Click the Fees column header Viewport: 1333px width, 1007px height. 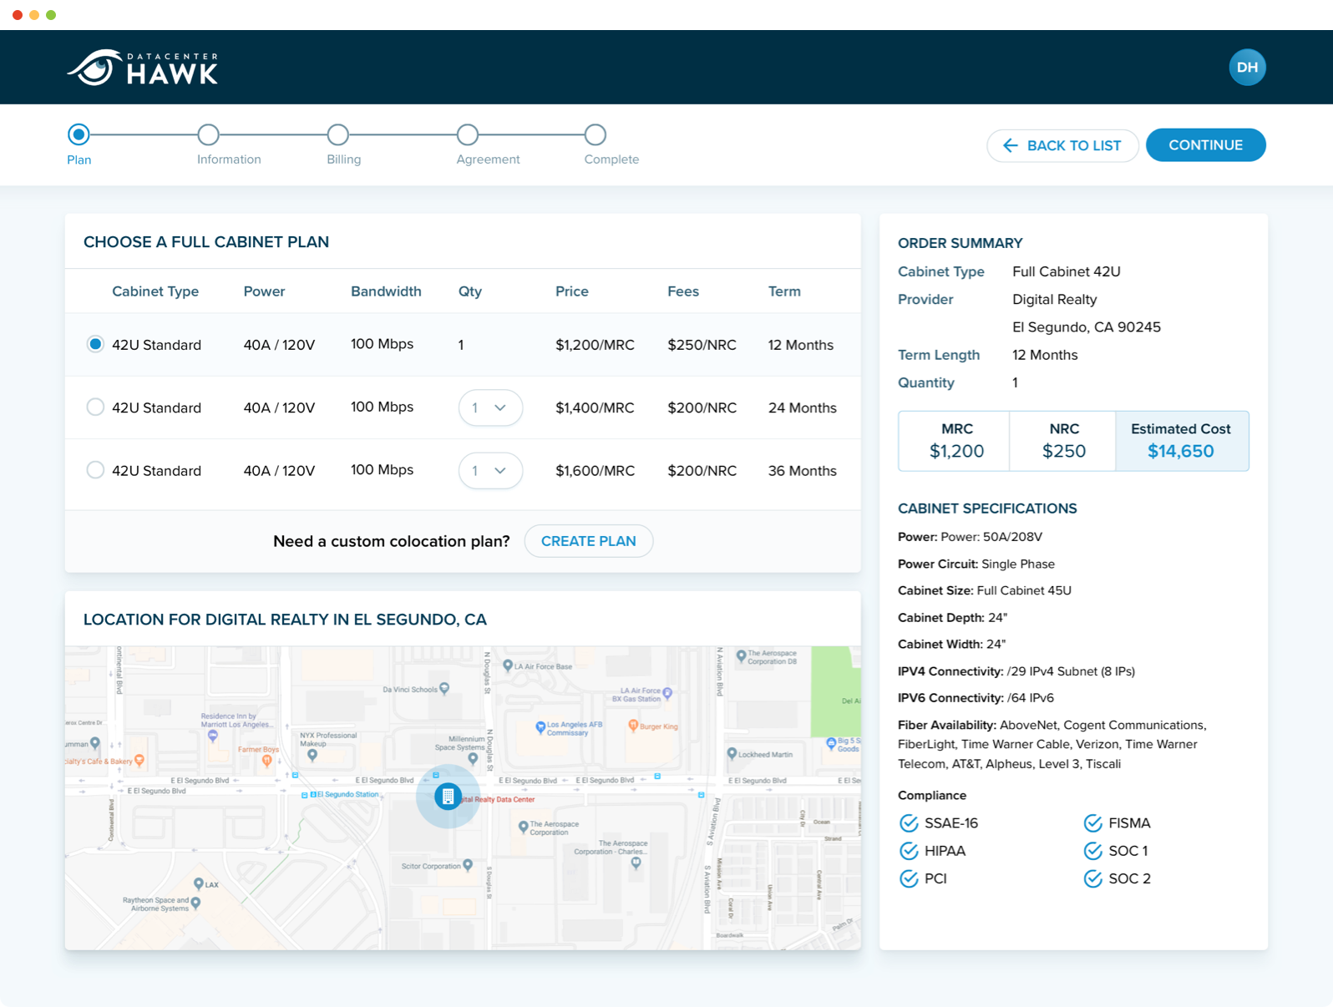[x=683, y=291]
